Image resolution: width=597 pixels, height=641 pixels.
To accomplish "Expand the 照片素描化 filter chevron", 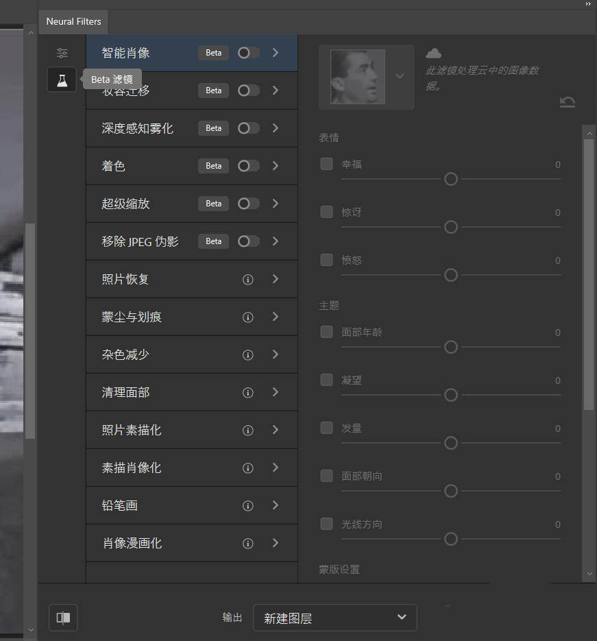I will [x=276, y=430].
